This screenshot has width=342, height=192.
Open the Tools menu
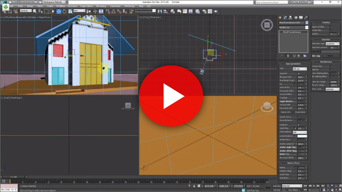(20, 6)
